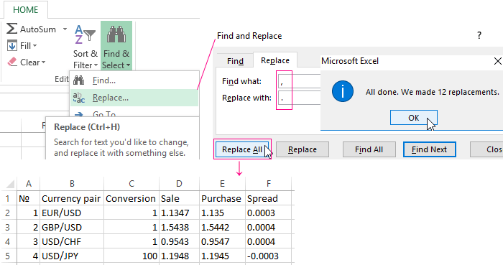
Task: Click the Clear eraser icon
Action: 12,62
